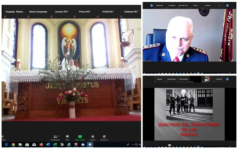Launch Microsoft Word from the taskbar

pos(48,145)
